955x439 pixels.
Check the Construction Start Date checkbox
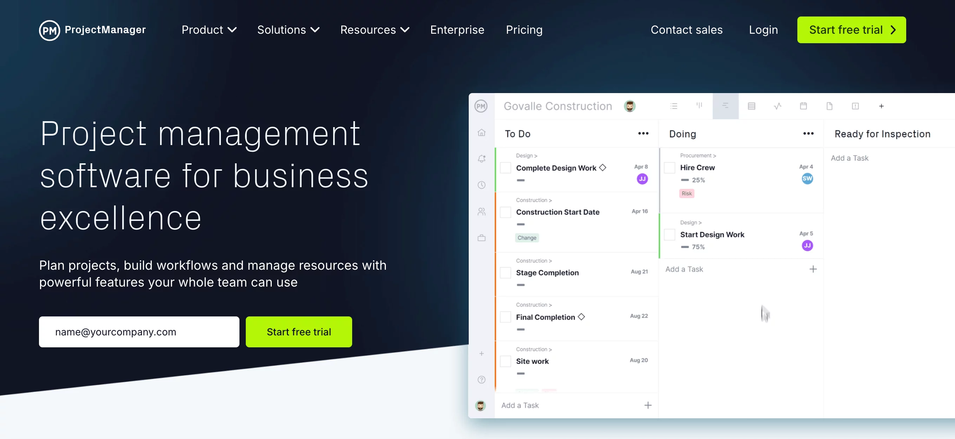click(x=505, y=212)
